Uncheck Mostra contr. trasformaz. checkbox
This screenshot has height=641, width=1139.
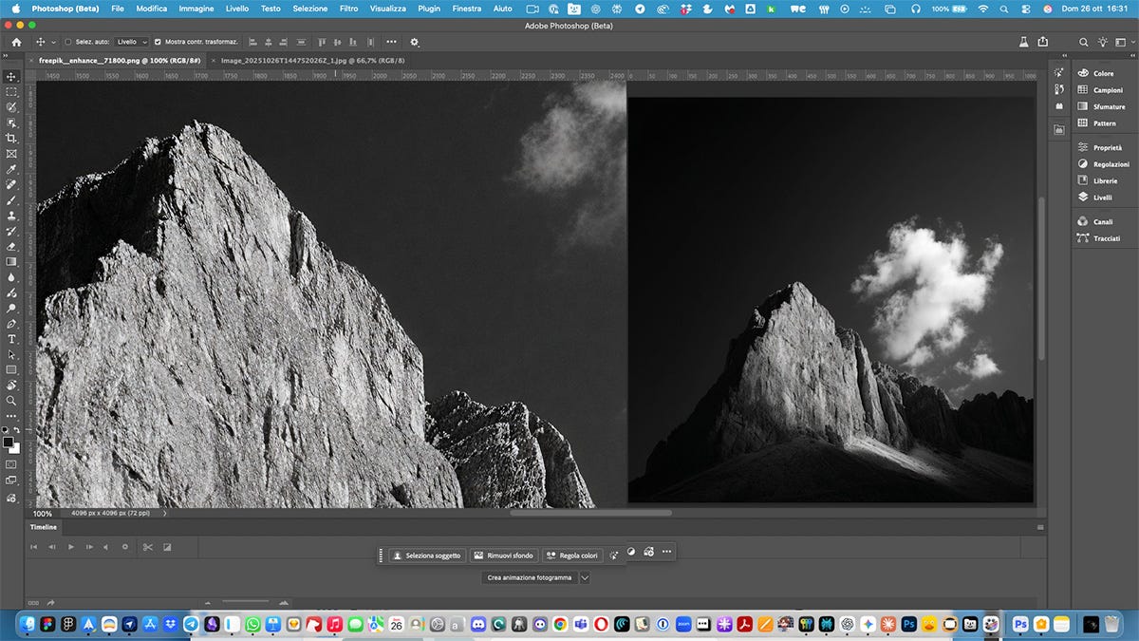[x=158, y=43]
